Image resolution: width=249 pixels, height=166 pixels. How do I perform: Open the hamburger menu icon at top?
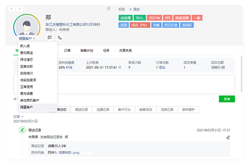point(108,9)
